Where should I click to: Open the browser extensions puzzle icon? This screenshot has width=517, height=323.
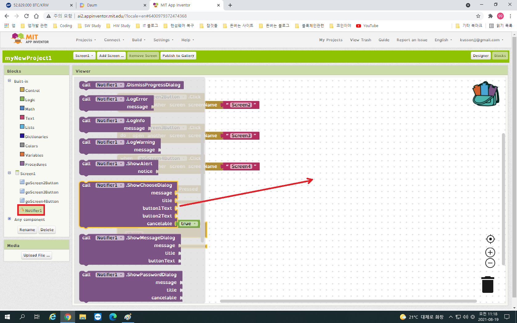(491, 16)
